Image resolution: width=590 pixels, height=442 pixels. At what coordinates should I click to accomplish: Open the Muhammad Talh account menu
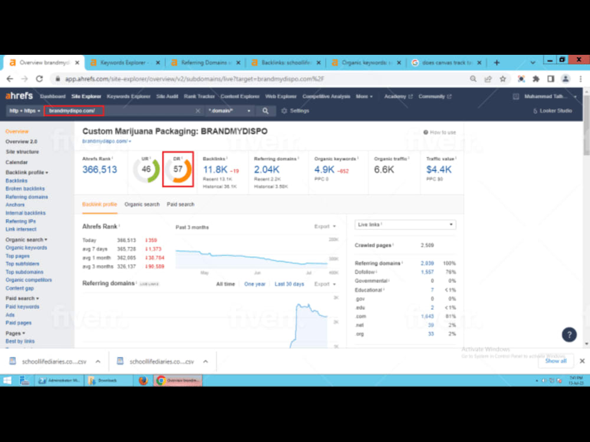pos(550,97)
